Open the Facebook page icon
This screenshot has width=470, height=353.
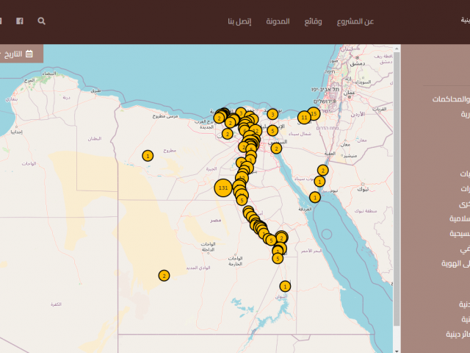point(20,21)
